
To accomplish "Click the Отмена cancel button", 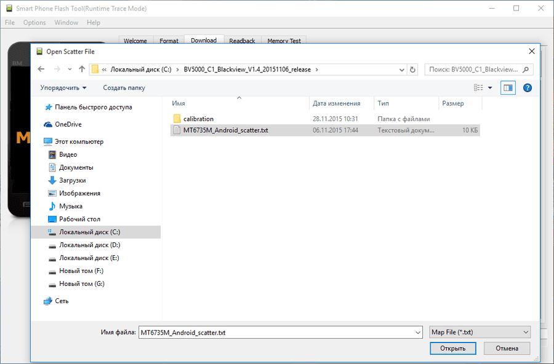I will (507, 349).
